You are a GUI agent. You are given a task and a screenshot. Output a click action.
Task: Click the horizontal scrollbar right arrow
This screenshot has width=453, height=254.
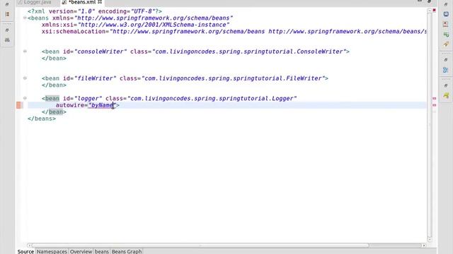pyautogui.click(x=424, y=246)
